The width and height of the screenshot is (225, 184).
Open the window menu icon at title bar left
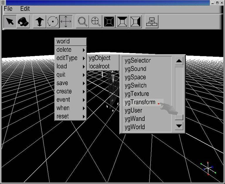(x=3, y=3)
